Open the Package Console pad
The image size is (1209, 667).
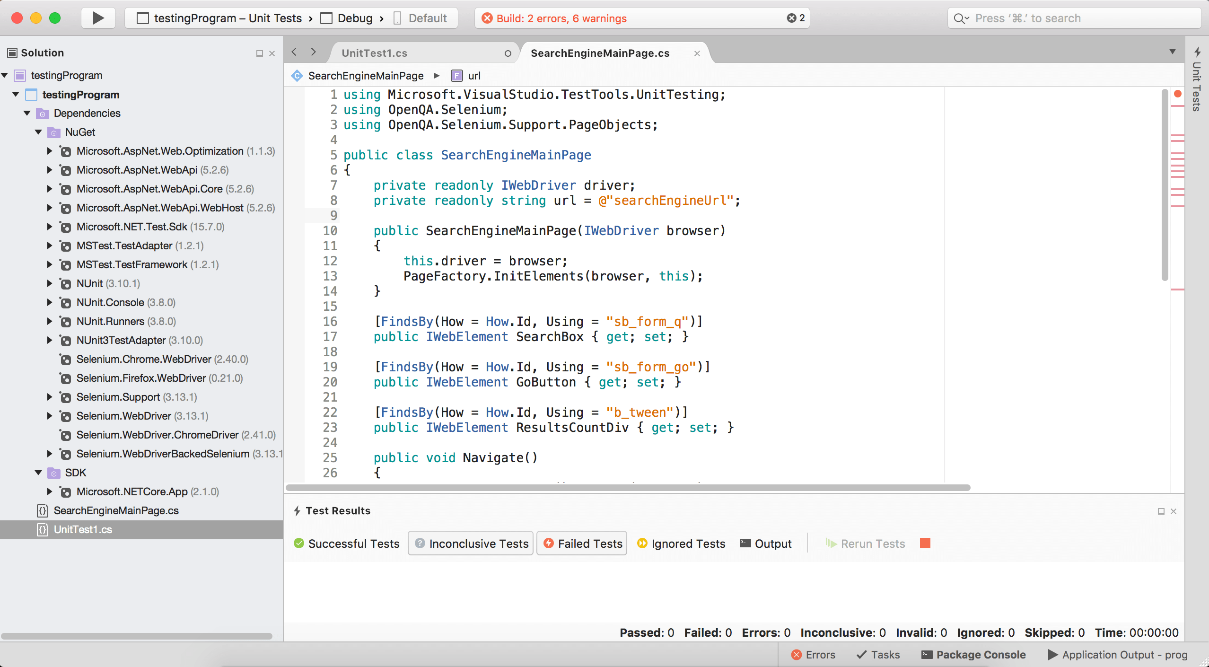point(973,655)
